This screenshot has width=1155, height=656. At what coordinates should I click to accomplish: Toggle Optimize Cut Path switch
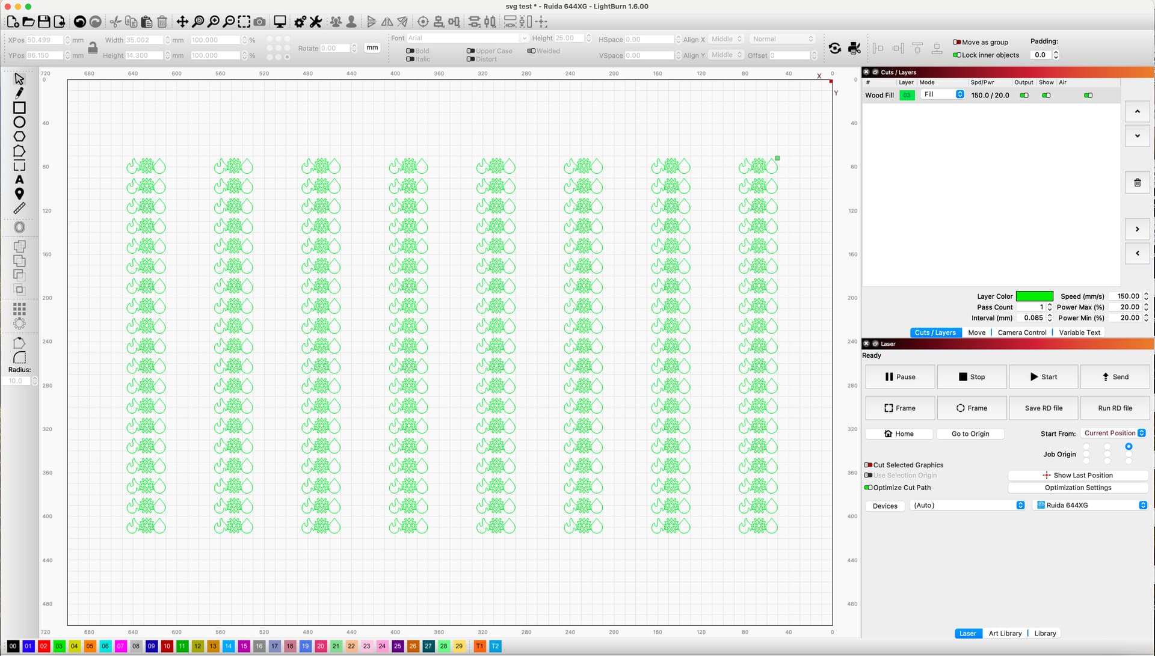(x=868, y=488)
